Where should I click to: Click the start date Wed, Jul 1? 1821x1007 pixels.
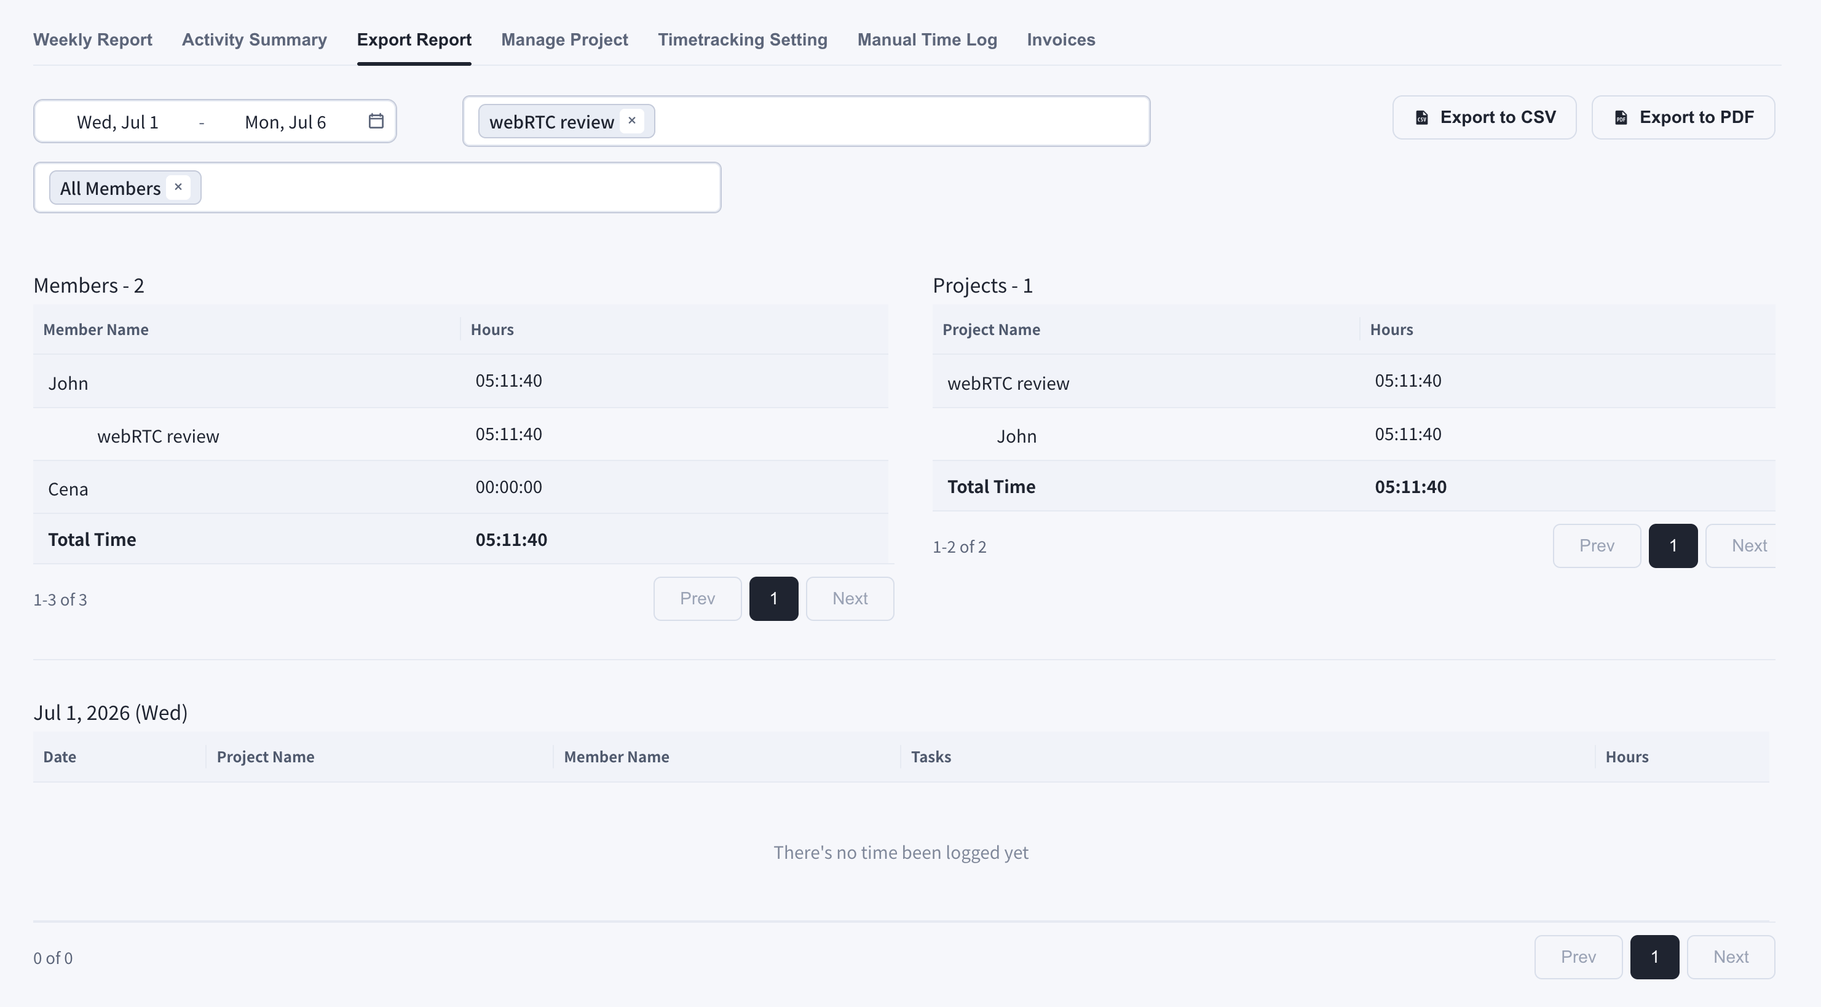tap(117, 122)
